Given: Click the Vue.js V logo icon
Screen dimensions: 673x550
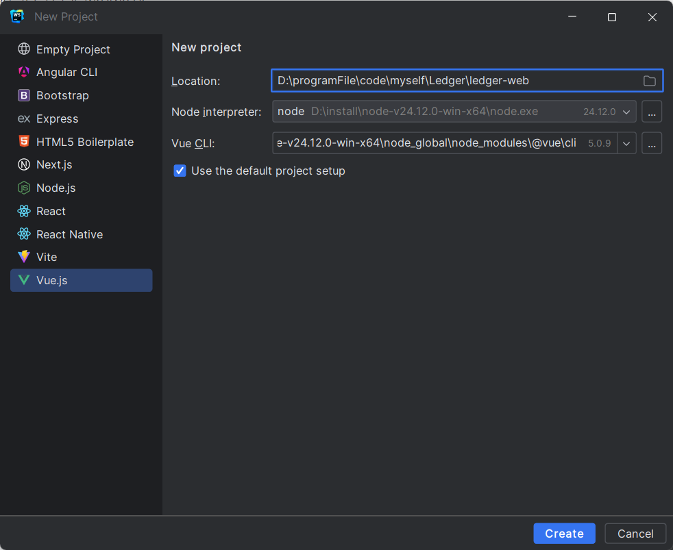Looking at the screenshot, I should point(24,280).
